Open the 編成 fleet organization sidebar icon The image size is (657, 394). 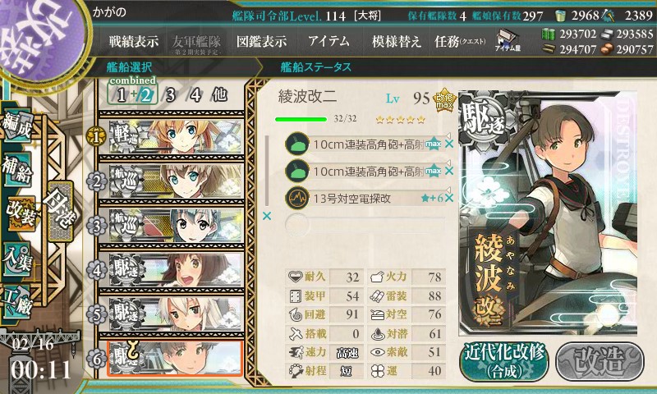coord(17,126)
